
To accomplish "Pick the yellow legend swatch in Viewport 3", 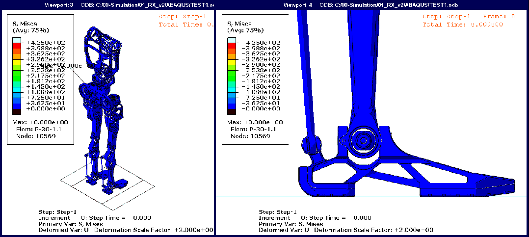I will [17, 62].
